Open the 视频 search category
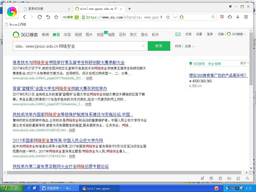 [78, 34]
